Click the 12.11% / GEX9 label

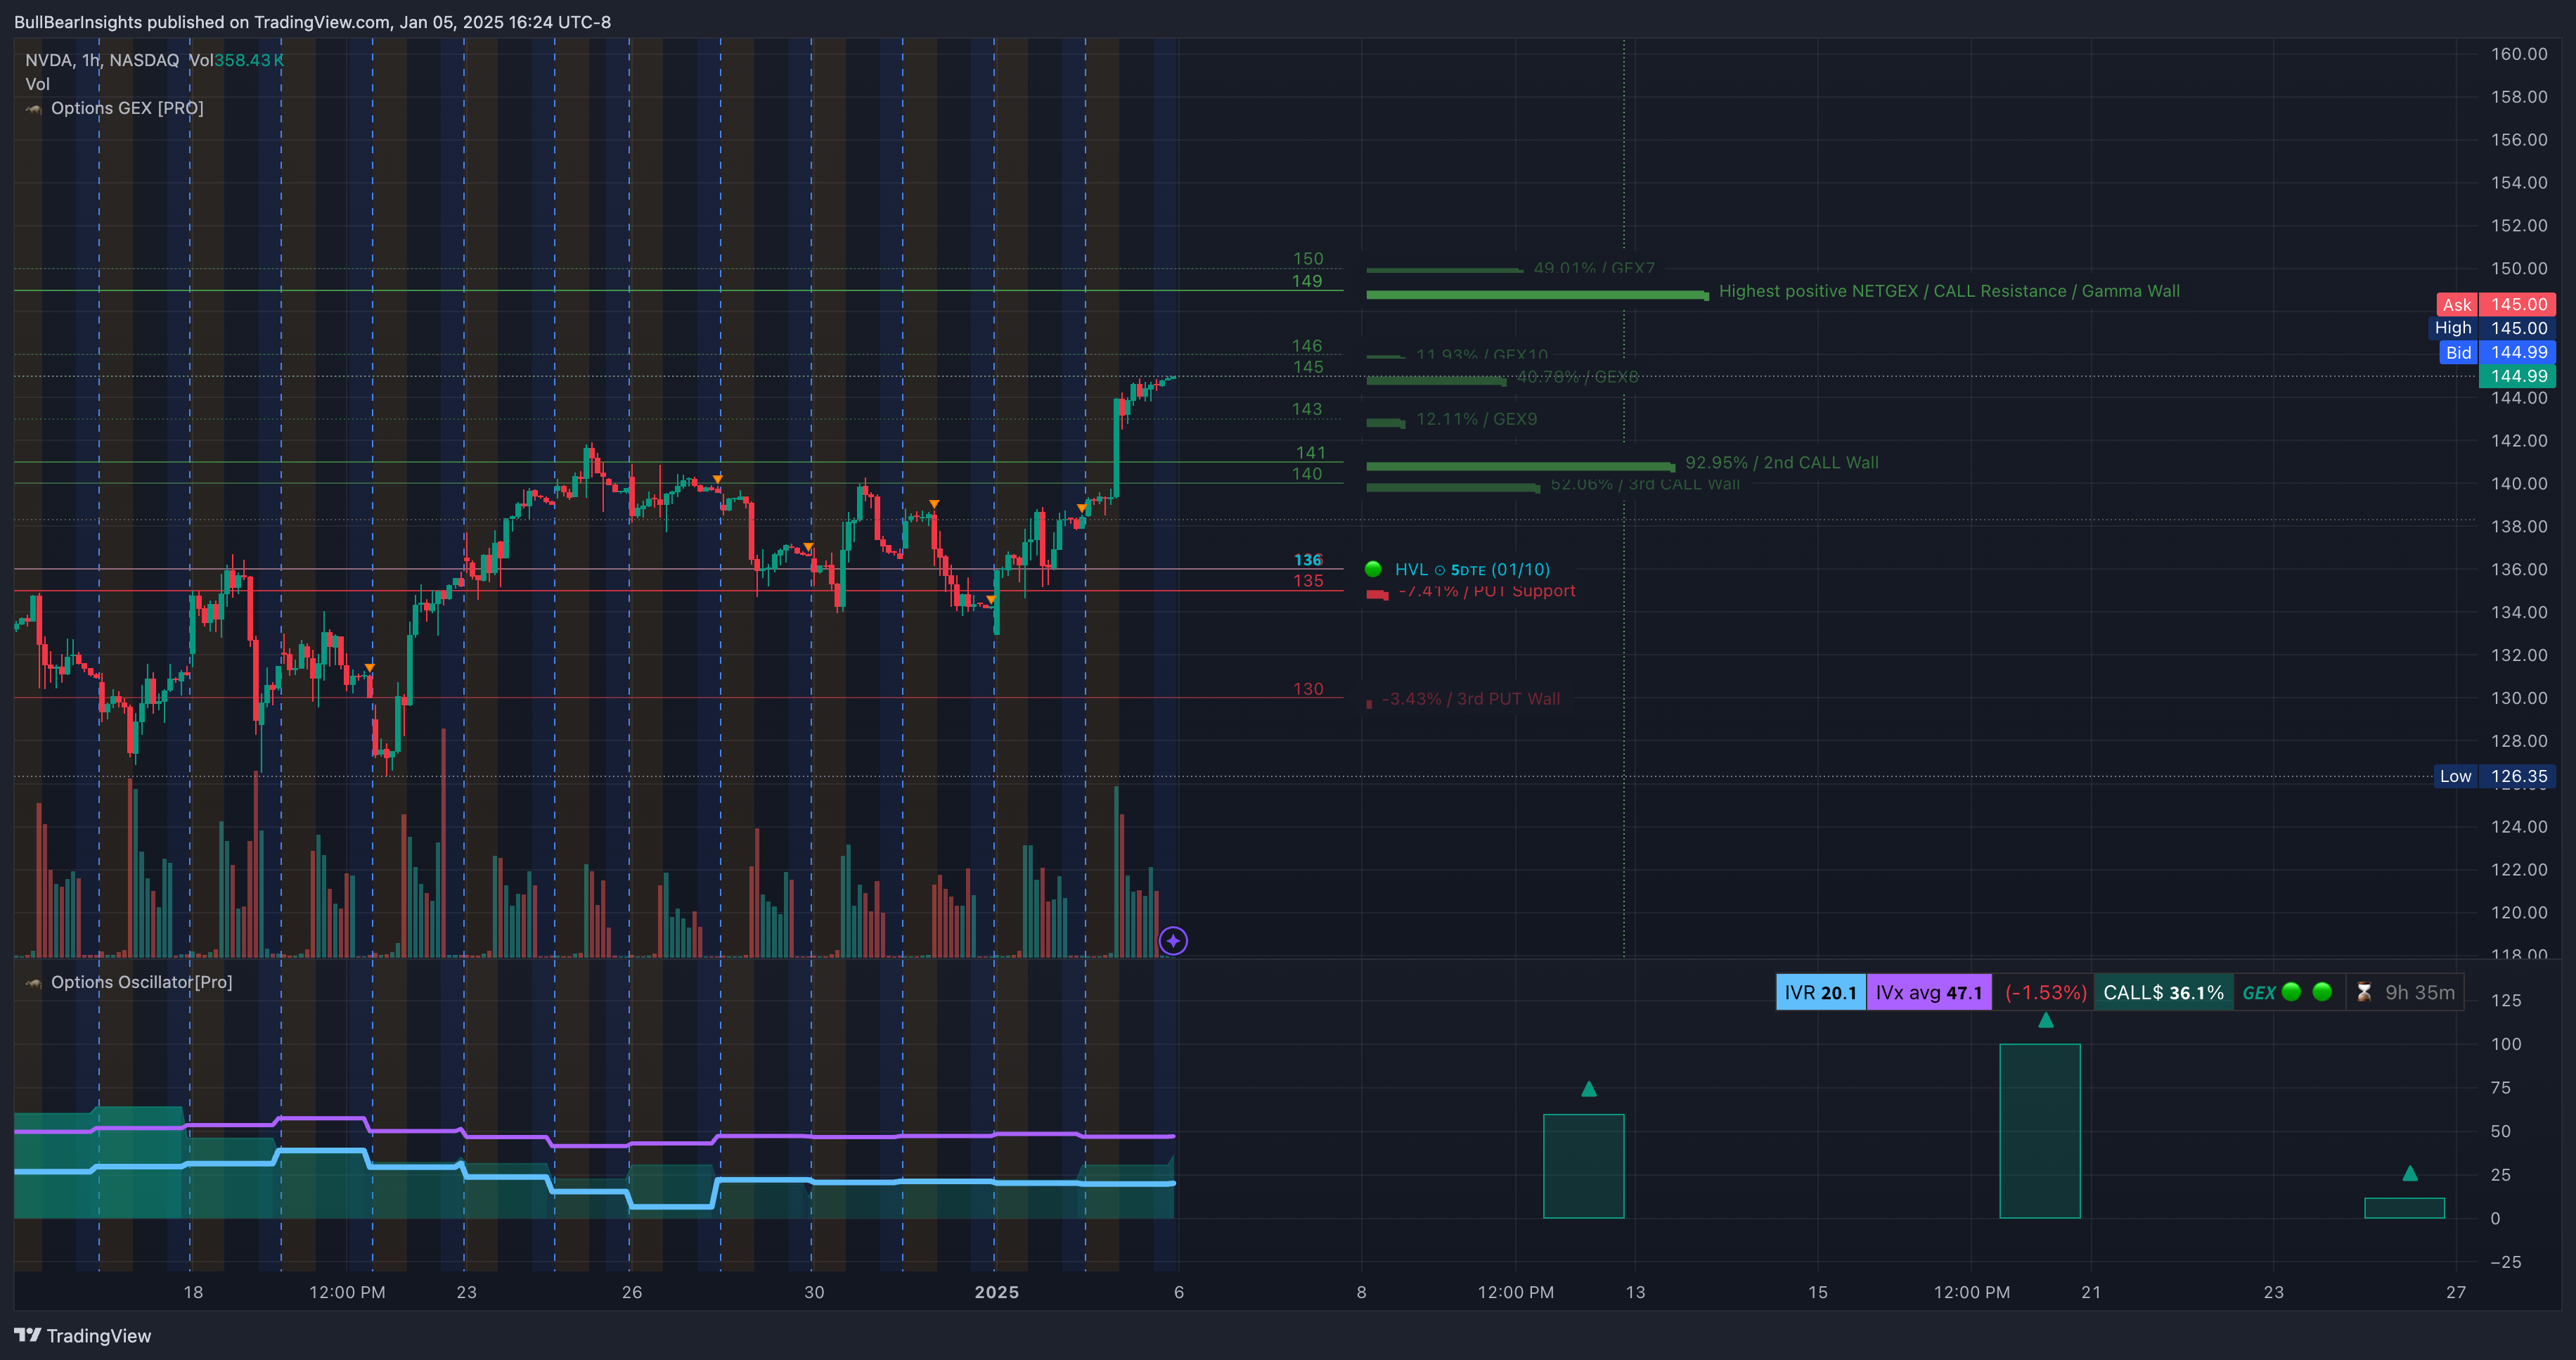pos(1477,419)
